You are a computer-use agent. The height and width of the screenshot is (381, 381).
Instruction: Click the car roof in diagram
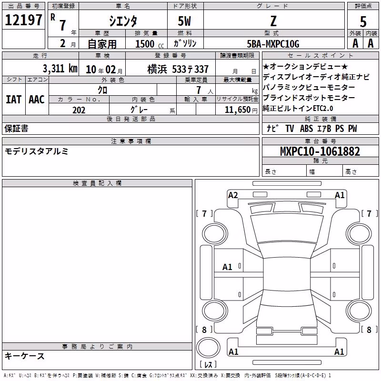coord(287,274)
